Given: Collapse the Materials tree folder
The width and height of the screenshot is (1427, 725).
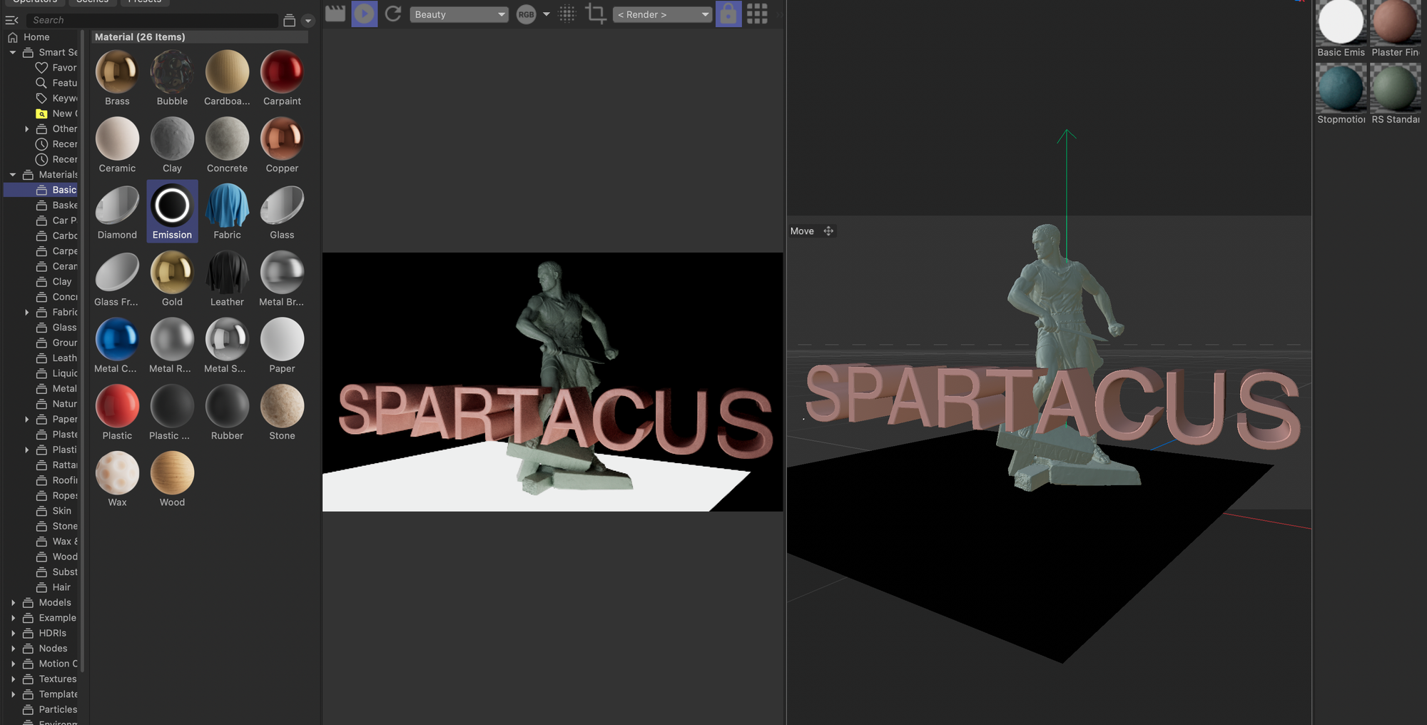Looking at the screenshot, I should click(x=13, y=175).
